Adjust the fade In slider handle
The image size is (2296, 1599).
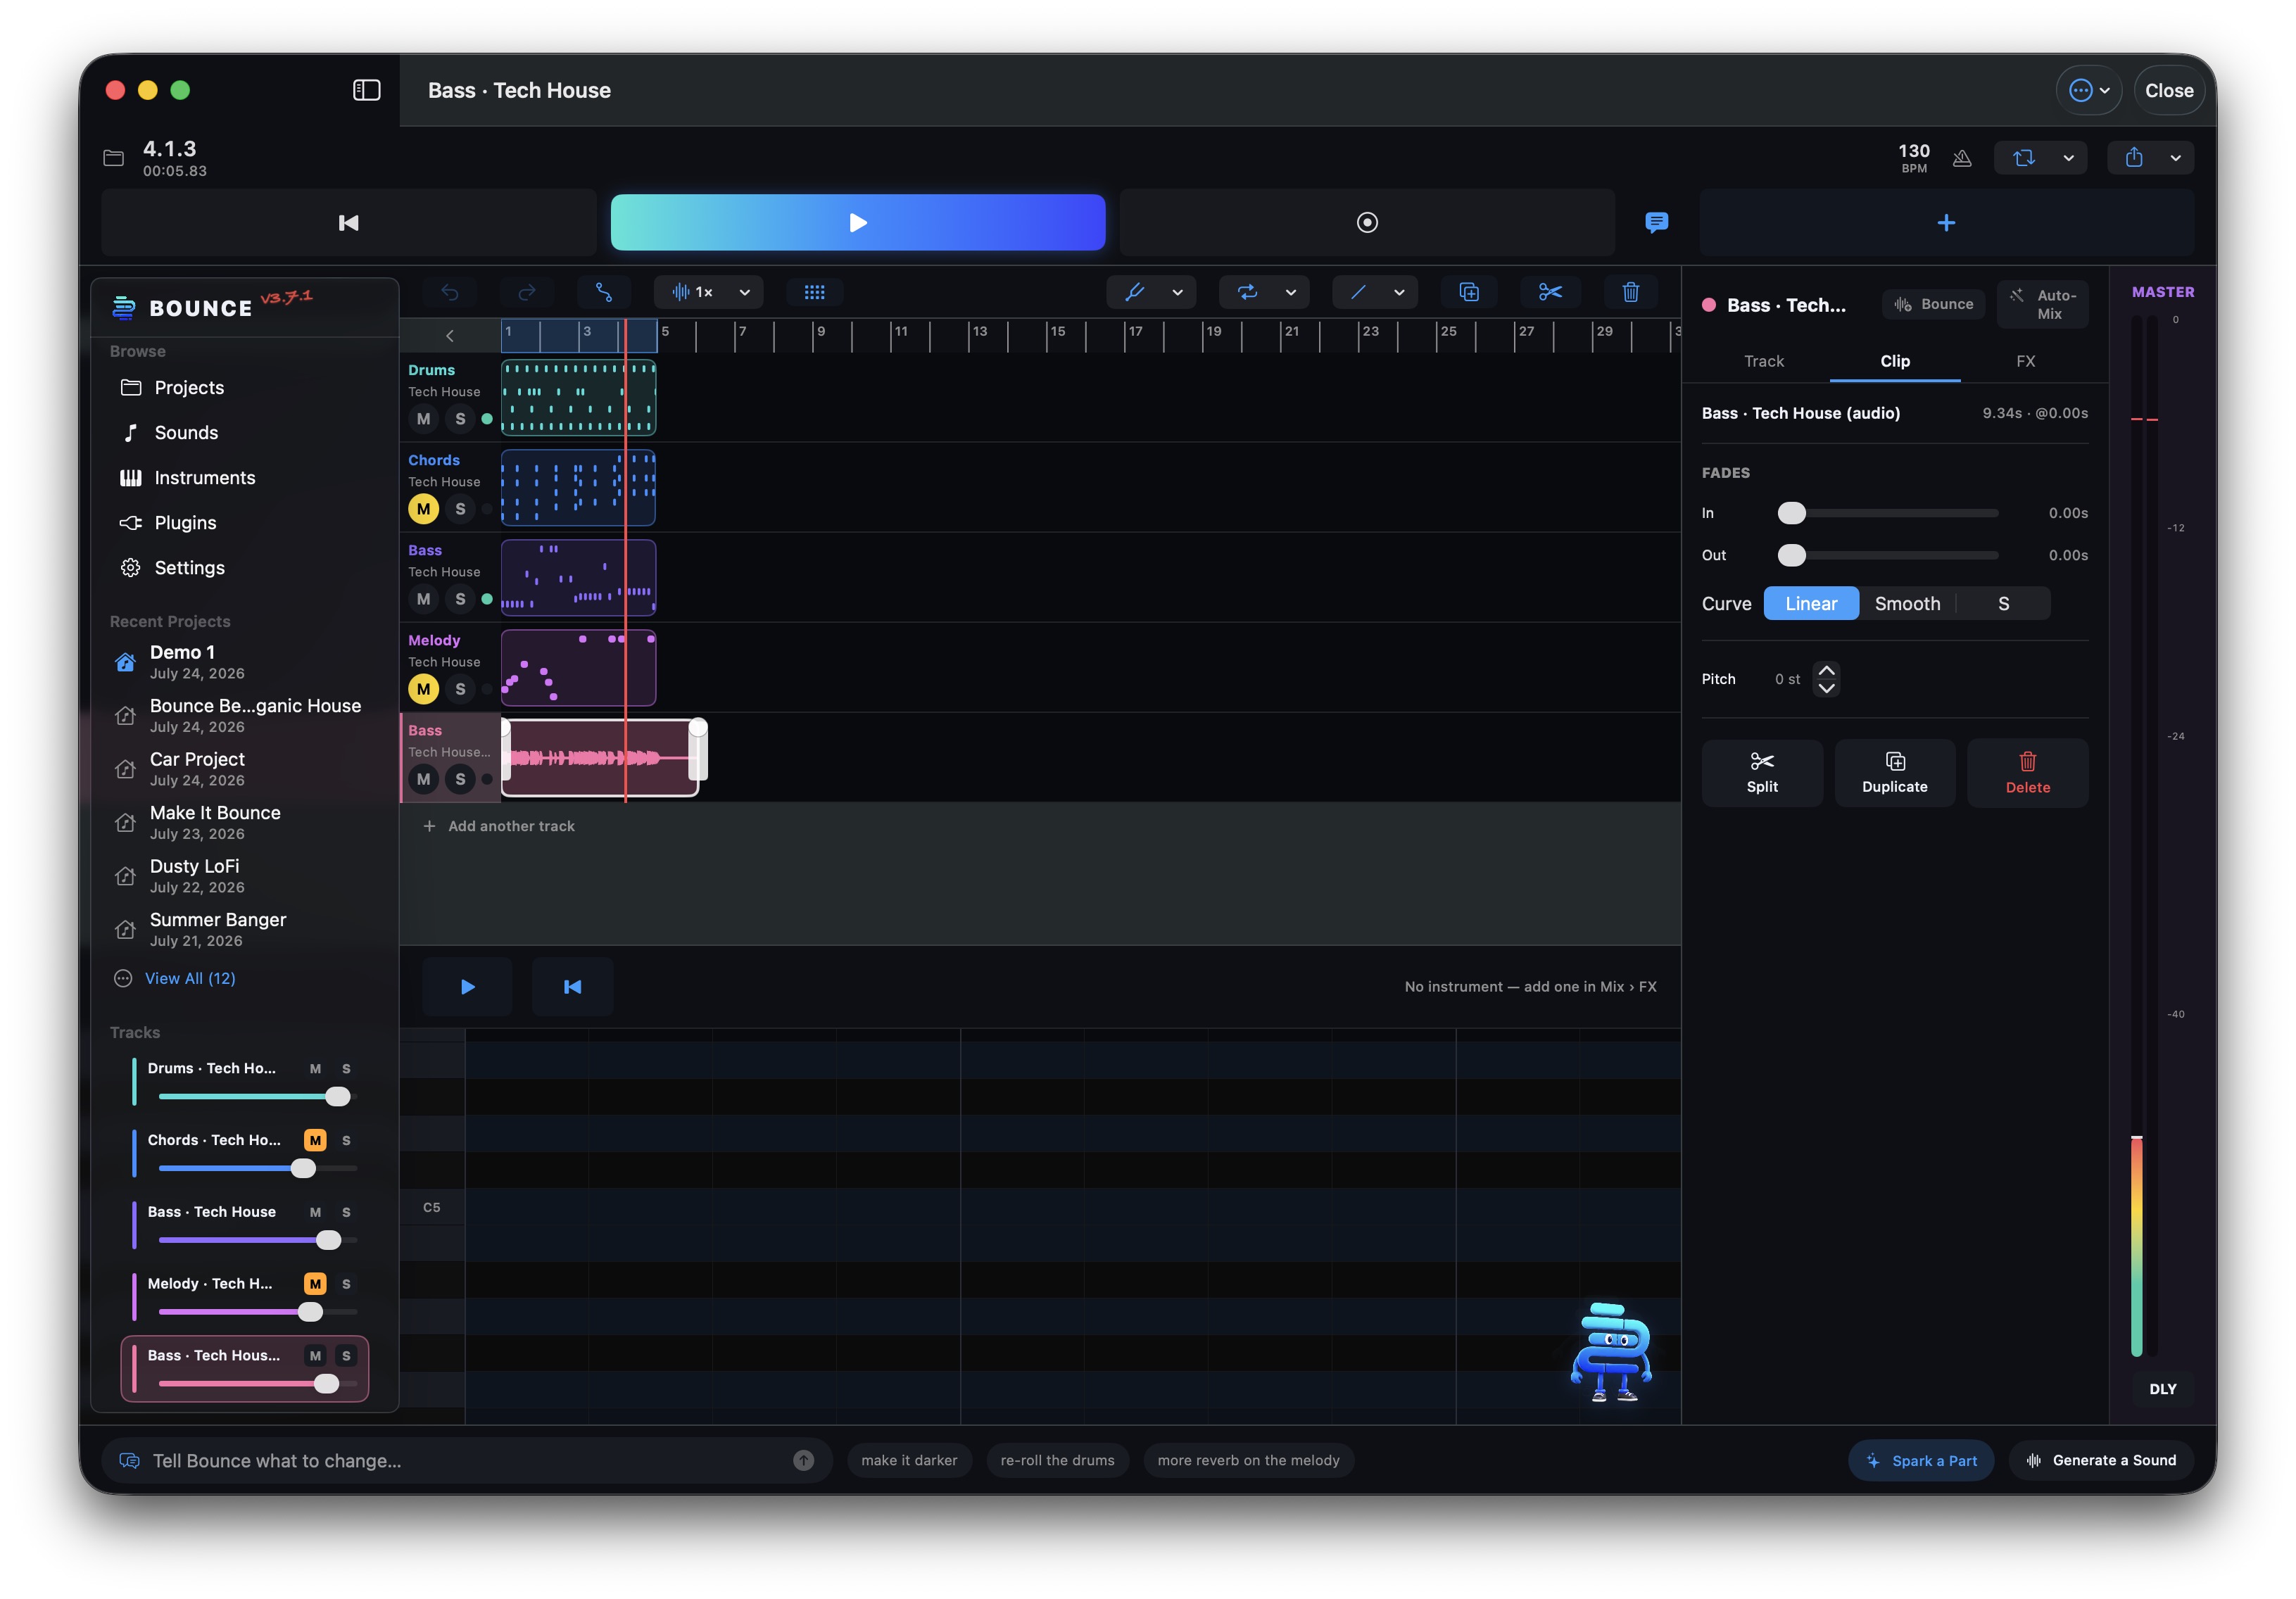point(1791,513)
